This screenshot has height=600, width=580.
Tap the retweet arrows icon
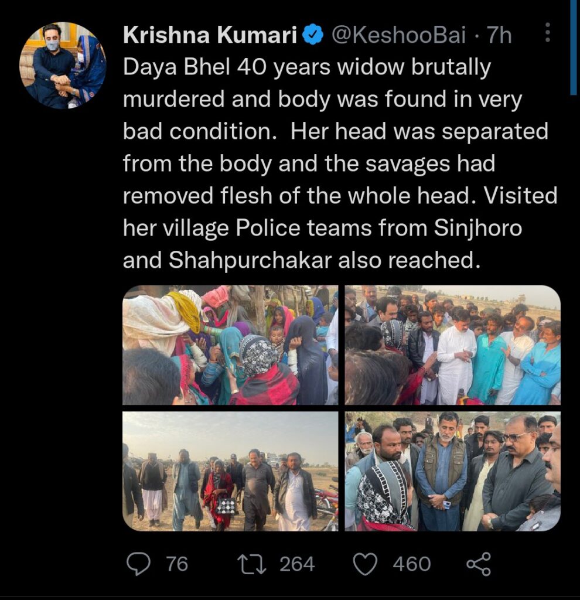point(252,564)
